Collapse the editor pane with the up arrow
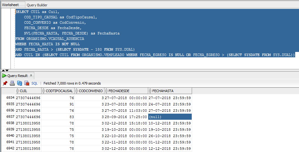Screen dimensions: 299x152 point(3,70)
